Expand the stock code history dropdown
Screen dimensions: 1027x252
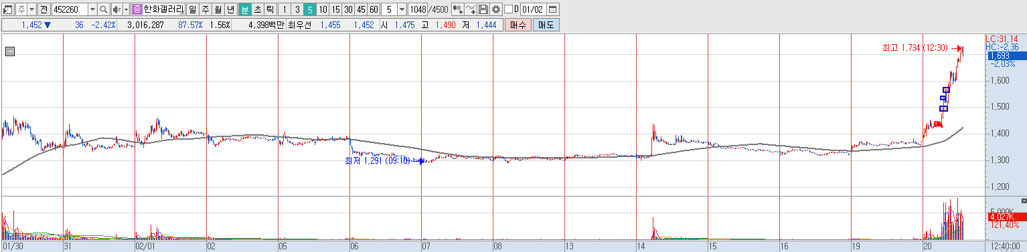pyautogui.click(x=92, y=9)
